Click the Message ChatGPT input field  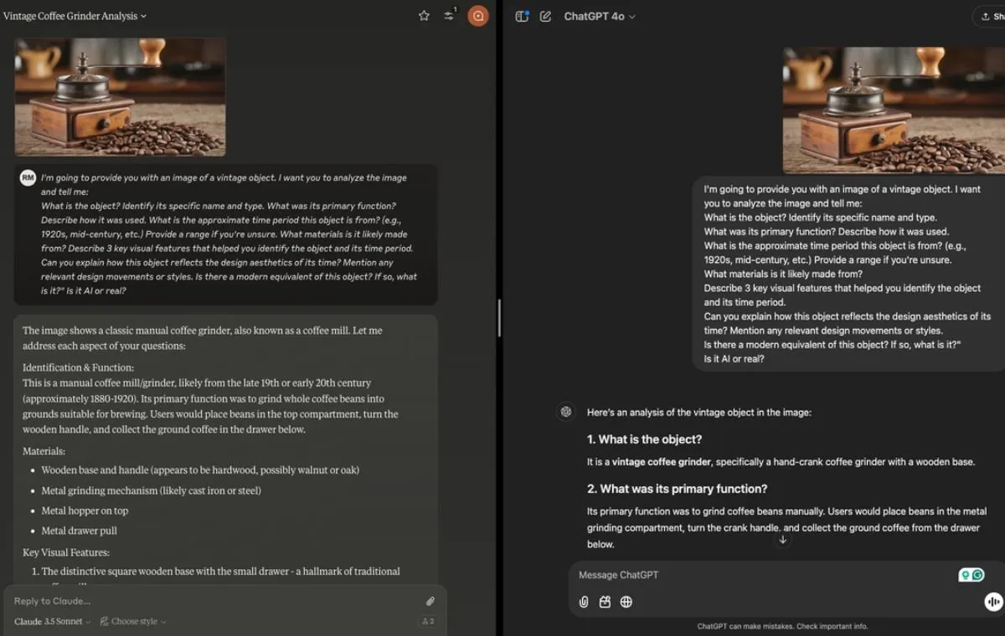click(x=762, y=575)
